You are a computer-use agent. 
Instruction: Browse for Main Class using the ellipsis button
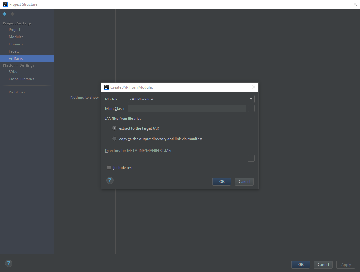pyautogui.click(x=251, y=109)
